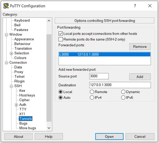Open the More bugs category
159x143 pixels.
tap(27, 128)
